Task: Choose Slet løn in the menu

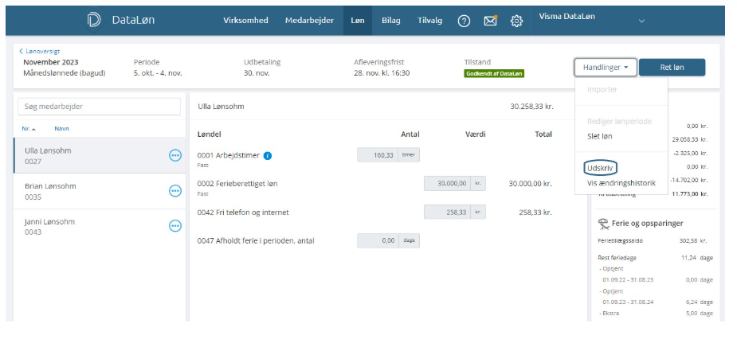Action: (600, 136)
